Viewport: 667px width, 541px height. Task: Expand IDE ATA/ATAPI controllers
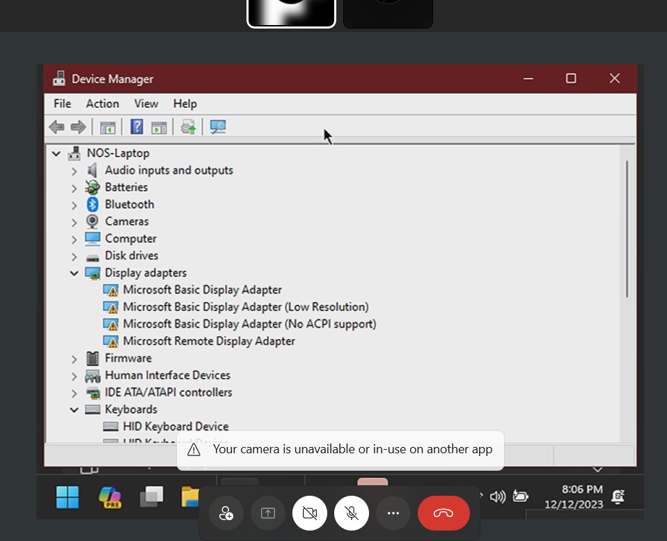point(74,393)
